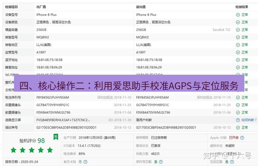The height and width of the screenshot is (166, 258).
Task: Click the Sandisk TLC note
Action: (222, 30)
